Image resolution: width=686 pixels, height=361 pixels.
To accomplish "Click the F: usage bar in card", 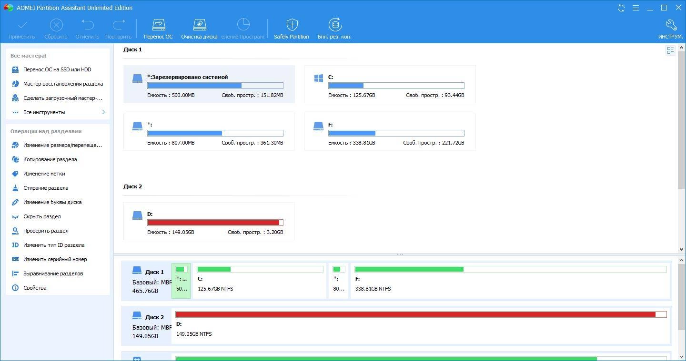I will click(396, 133).
